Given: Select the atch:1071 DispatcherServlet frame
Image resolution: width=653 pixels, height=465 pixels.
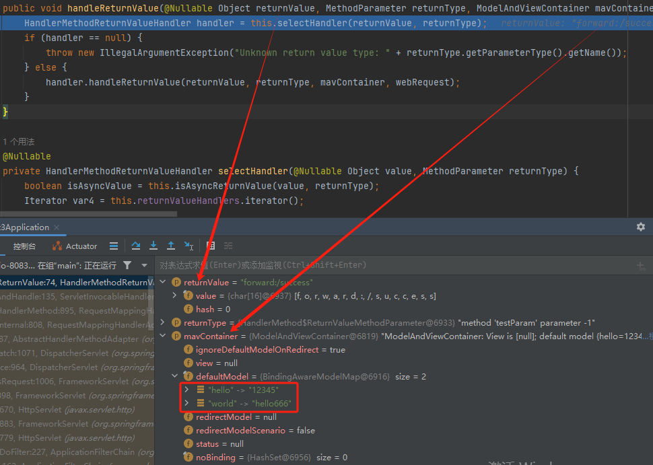Looking at the screenshot, I should [x=77, y=353].
